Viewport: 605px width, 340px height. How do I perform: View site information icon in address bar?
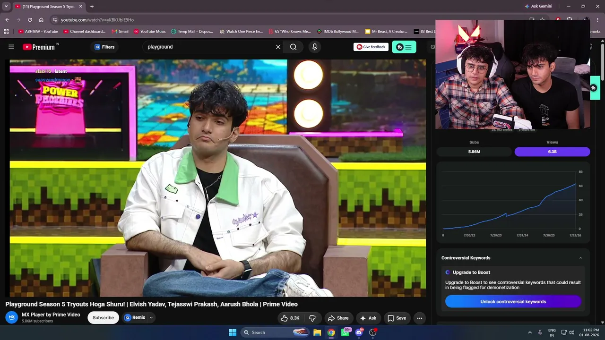click(55, 20)
